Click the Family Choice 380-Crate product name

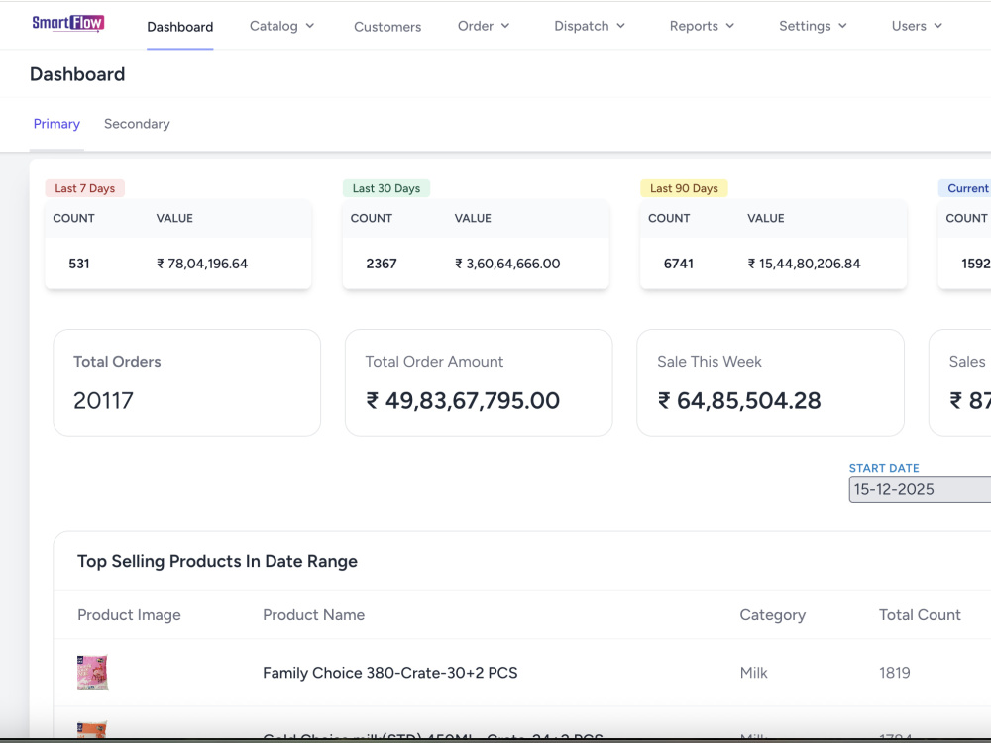point(389,673)
